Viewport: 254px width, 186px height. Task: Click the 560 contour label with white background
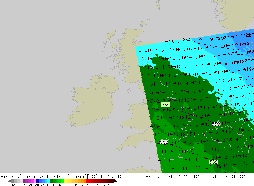click(216, 124)
